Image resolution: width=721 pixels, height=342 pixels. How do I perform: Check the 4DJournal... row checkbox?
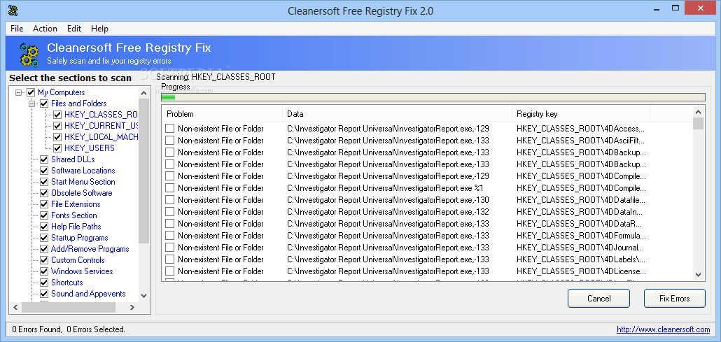(169, 248)
